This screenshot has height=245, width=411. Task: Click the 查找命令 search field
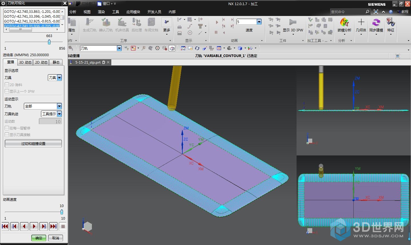click(348, 12)
